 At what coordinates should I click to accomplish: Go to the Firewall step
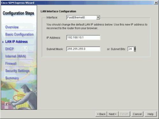11,63
